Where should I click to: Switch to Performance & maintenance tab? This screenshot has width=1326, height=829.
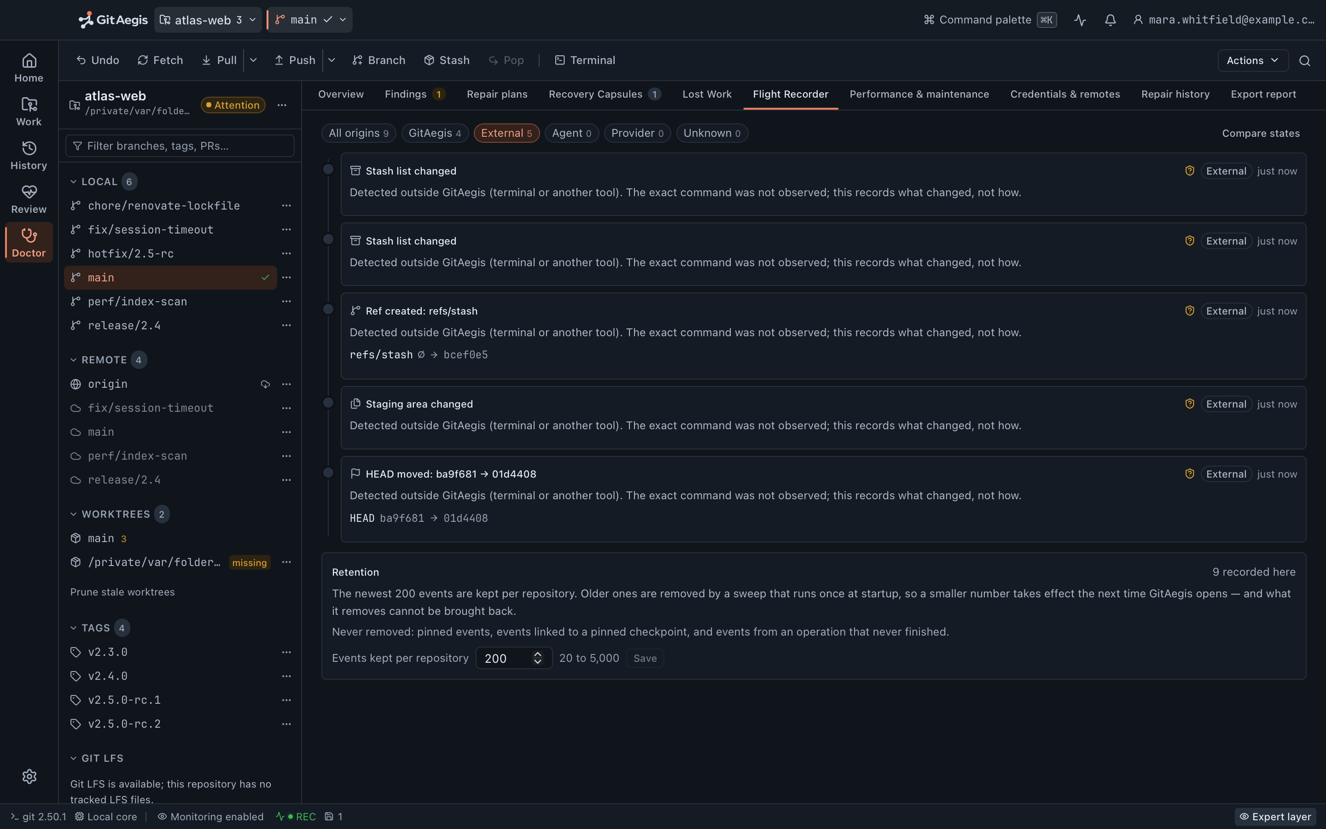tap(919, 94)
